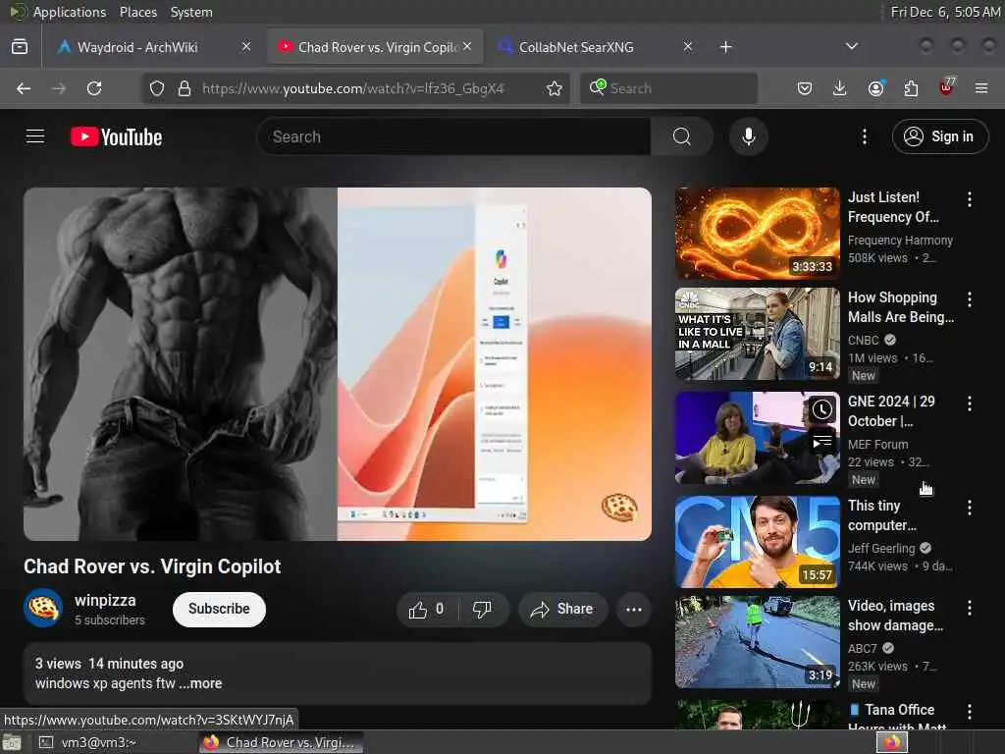Close the CollabNet SearXNG tab
Image resolution: width=1005 pixels, height=754 pixels.
pyautogui.click(x=687, y=46)
